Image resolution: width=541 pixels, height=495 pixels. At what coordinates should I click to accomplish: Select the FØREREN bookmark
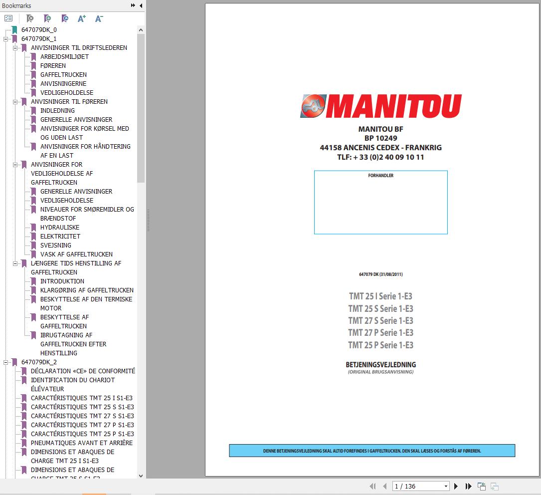(x=53, y=65)
